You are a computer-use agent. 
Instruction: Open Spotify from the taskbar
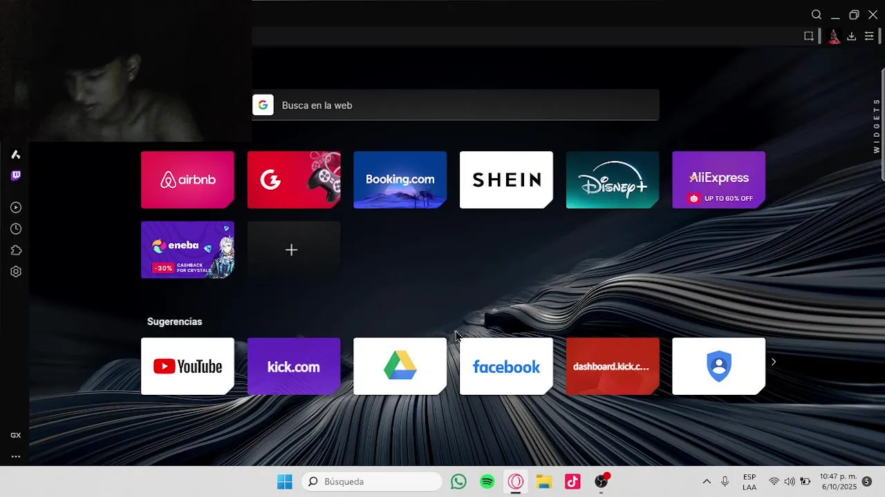[487, 482]
